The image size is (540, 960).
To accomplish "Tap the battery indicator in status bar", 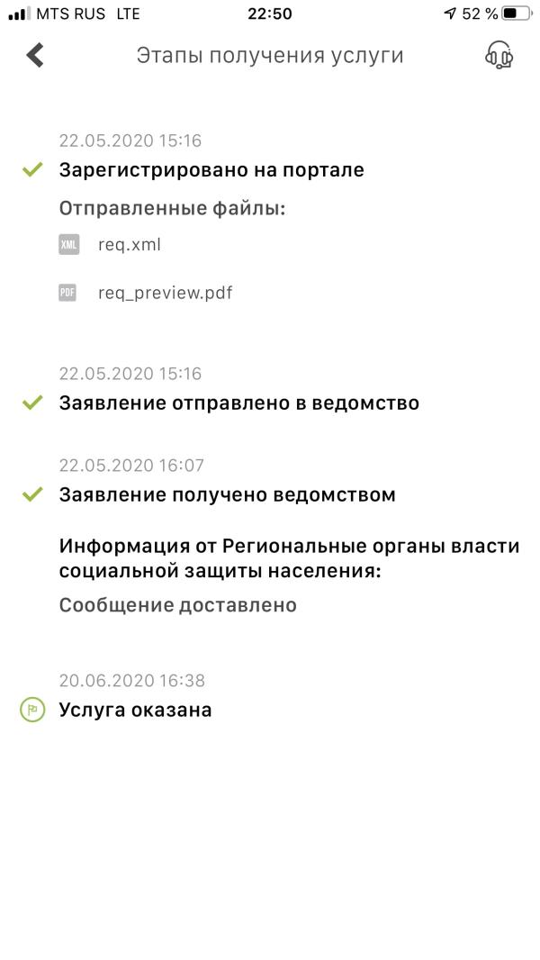I will coord(516,14).
